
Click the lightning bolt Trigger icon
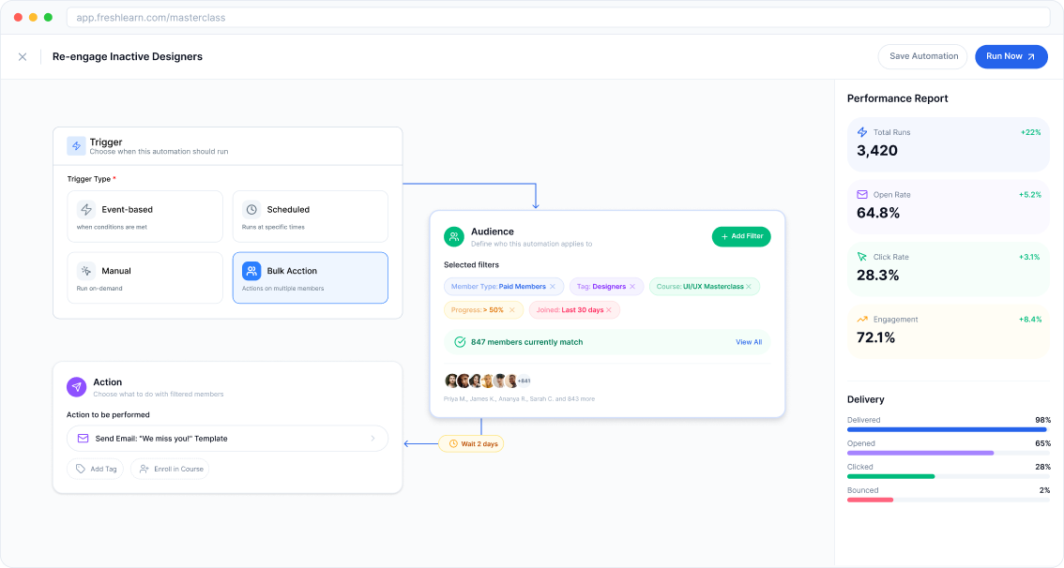76,146
